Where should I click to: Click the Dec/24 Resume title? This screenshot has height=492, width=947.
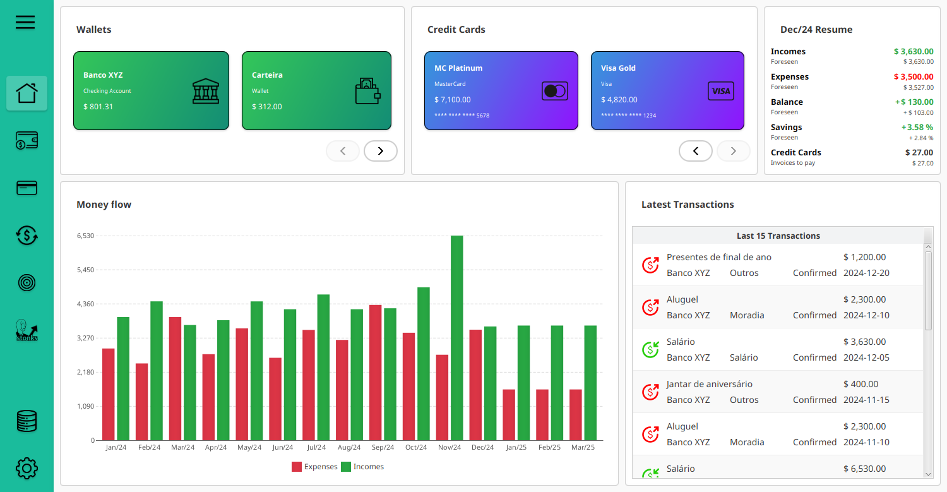(x=816, y=30)
